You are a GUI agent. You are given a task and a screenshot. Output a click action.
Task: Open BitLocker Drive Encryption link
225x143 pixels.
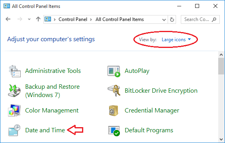(161, 91)
